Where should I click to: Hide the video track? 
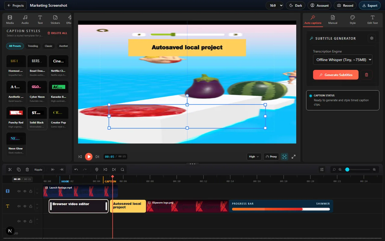[x=25, y=191]
